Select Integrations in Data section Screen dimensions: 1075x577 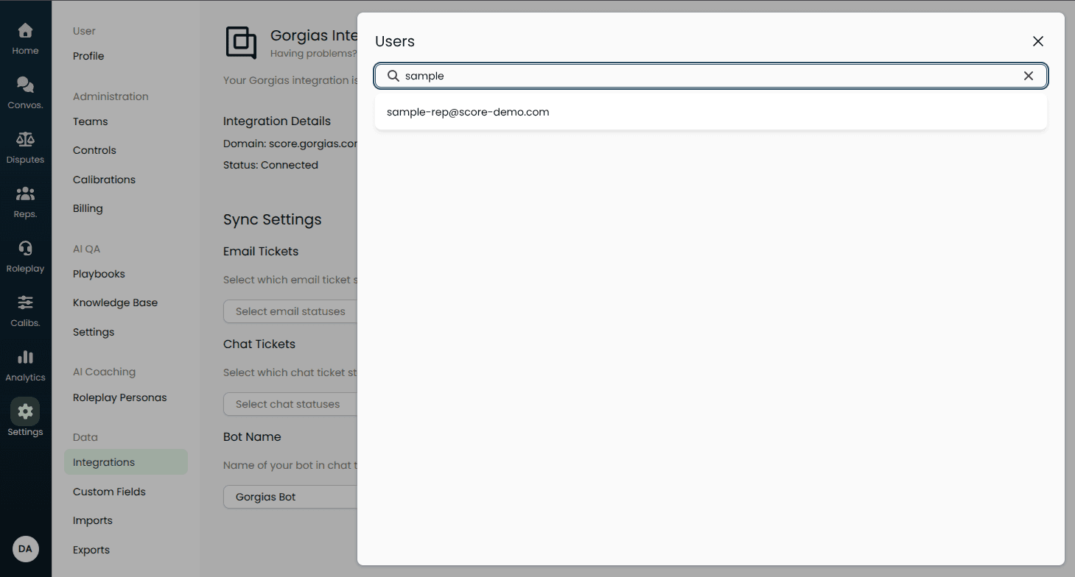[x=126, y=462]
